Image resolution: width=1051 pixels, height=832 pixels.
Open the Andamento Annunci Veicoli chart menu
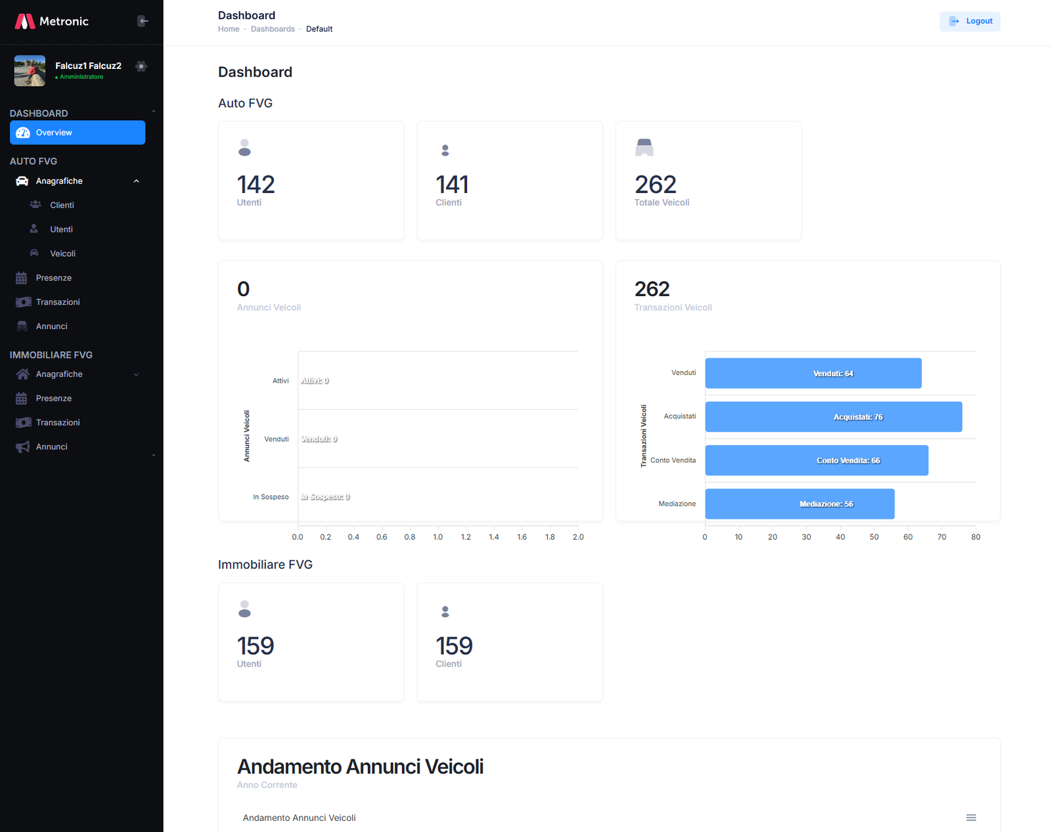[x=971, y=818]
